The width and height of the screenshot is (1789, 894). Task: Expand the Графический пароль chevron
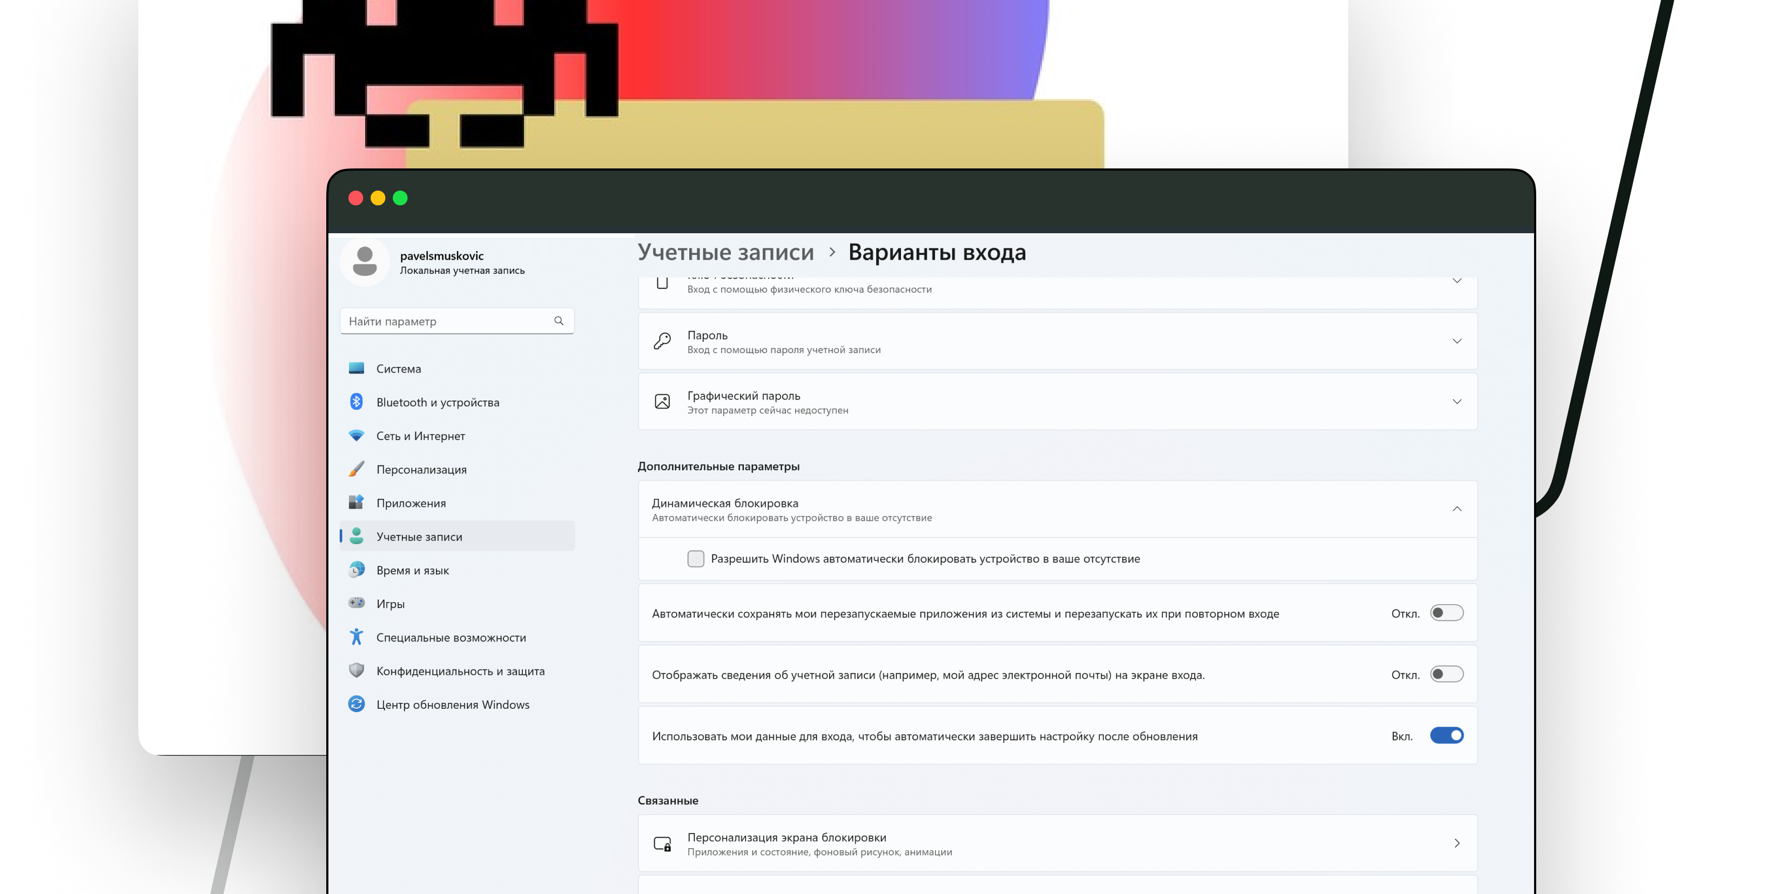point(1456,402)
